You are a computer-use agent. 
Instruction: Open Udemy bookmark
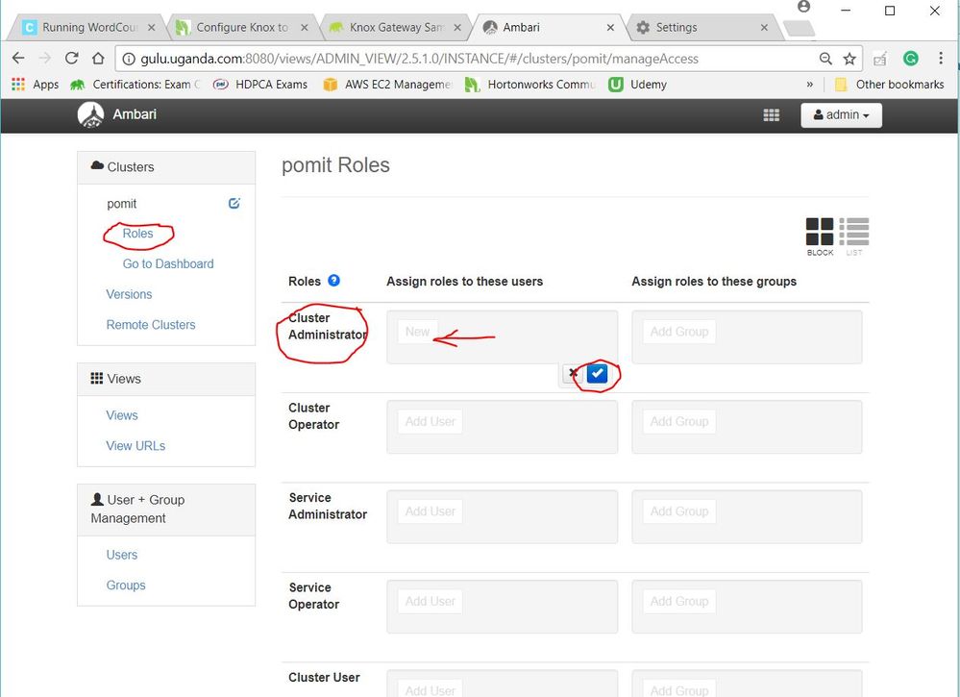pos(637,85)
